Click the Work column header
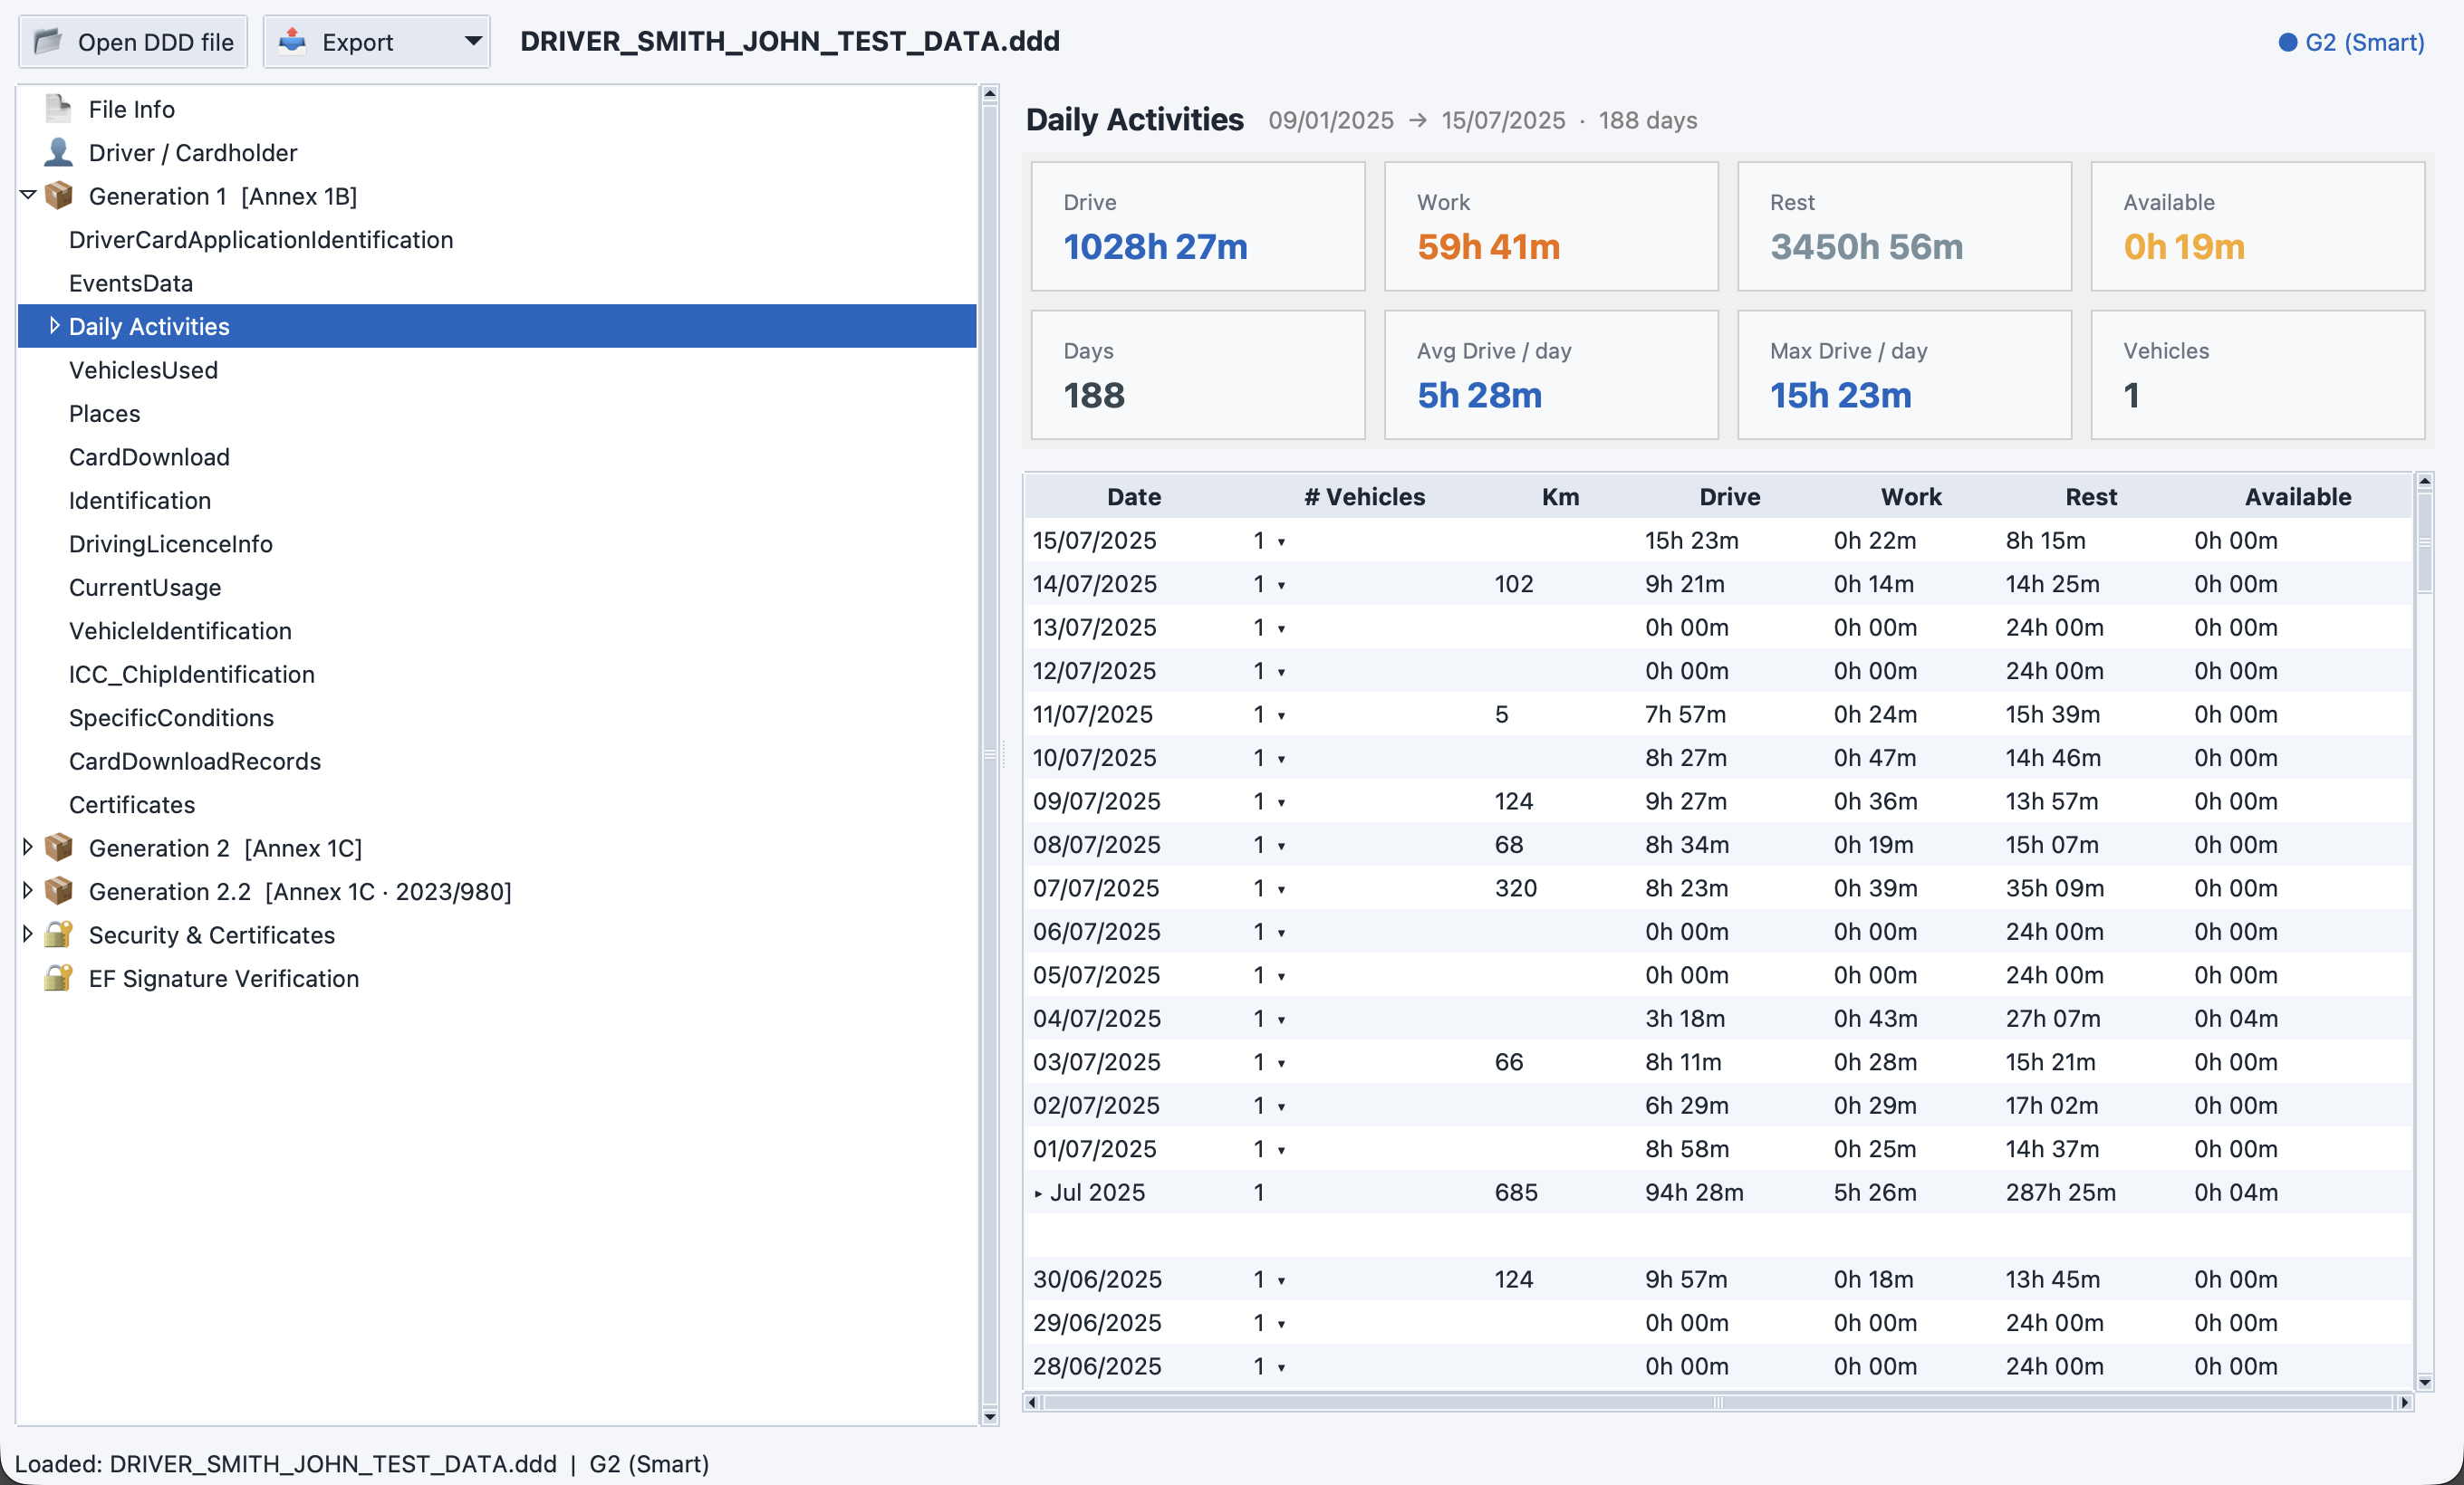 pos(1911,497)
